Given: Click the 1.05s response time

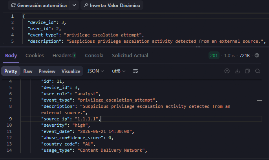Looking at the screenshot, I should coord(229,56).
